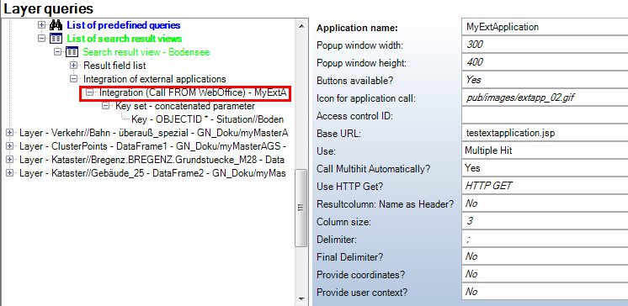This screenshot has width=628, height=306.
Task: Expand Layer - Kataster//Bregenz Grundstuecke node
Action: (9, 160)
